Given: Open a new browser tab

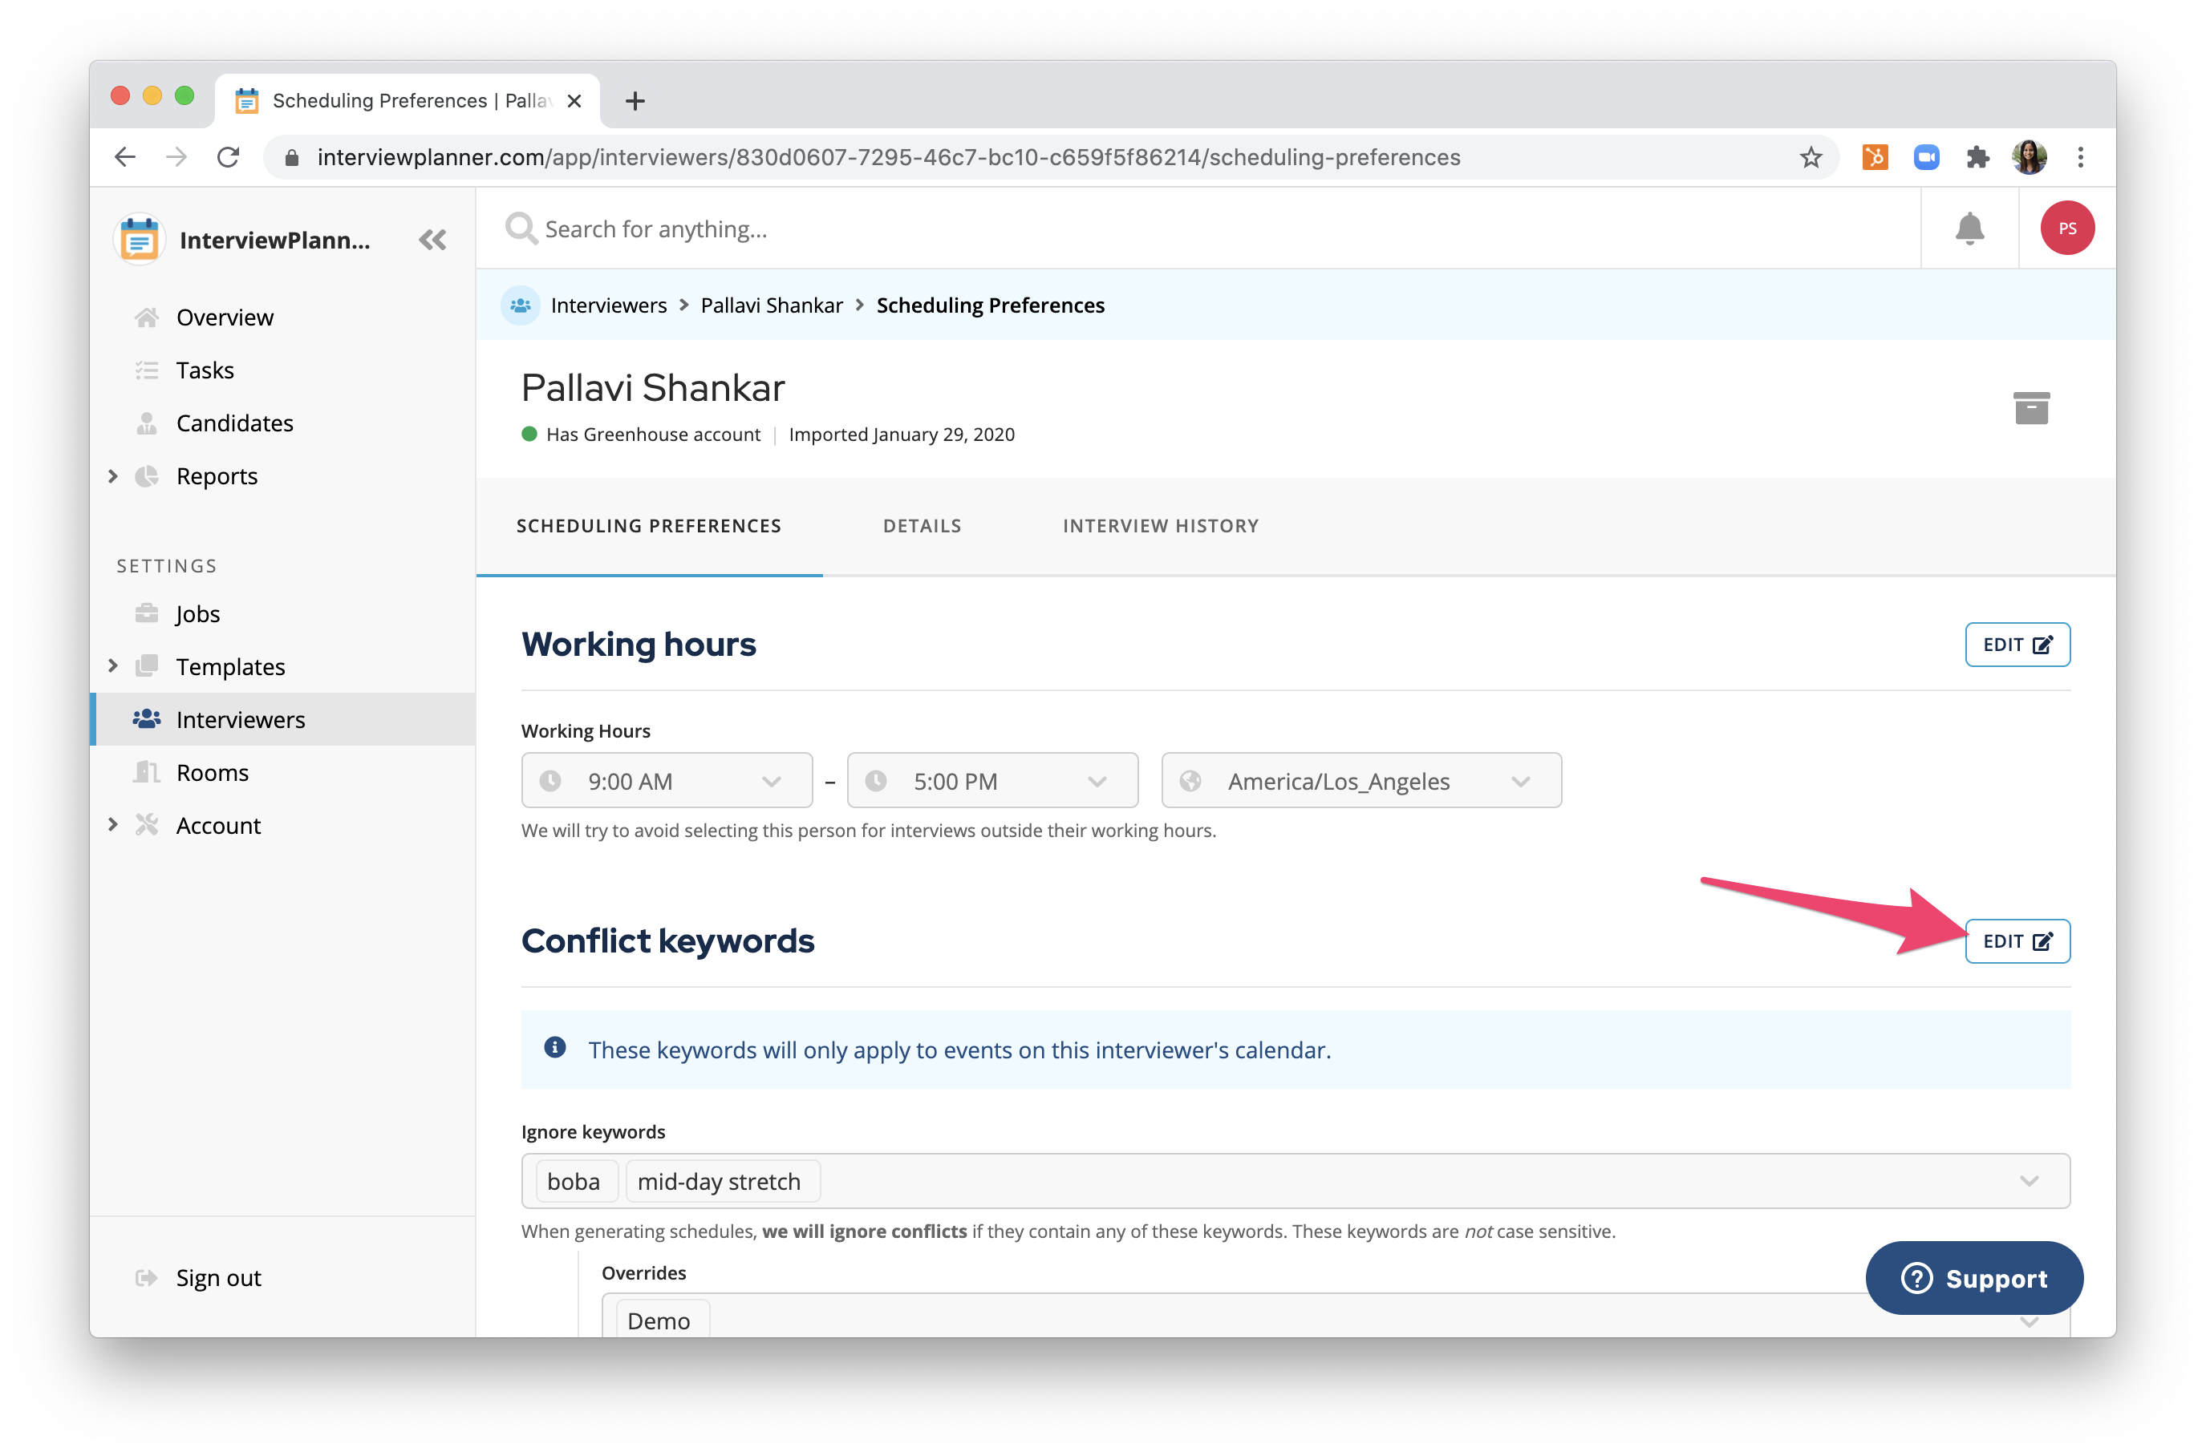Looking at the screenshot, I should tap(635, 100).
